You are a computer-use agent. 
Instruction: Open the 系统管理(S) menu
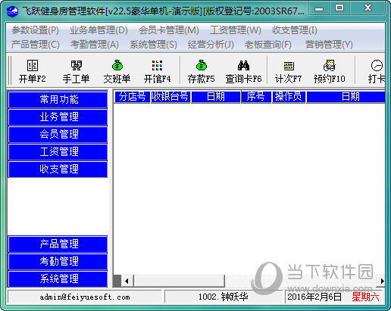[x=153, y=45]
